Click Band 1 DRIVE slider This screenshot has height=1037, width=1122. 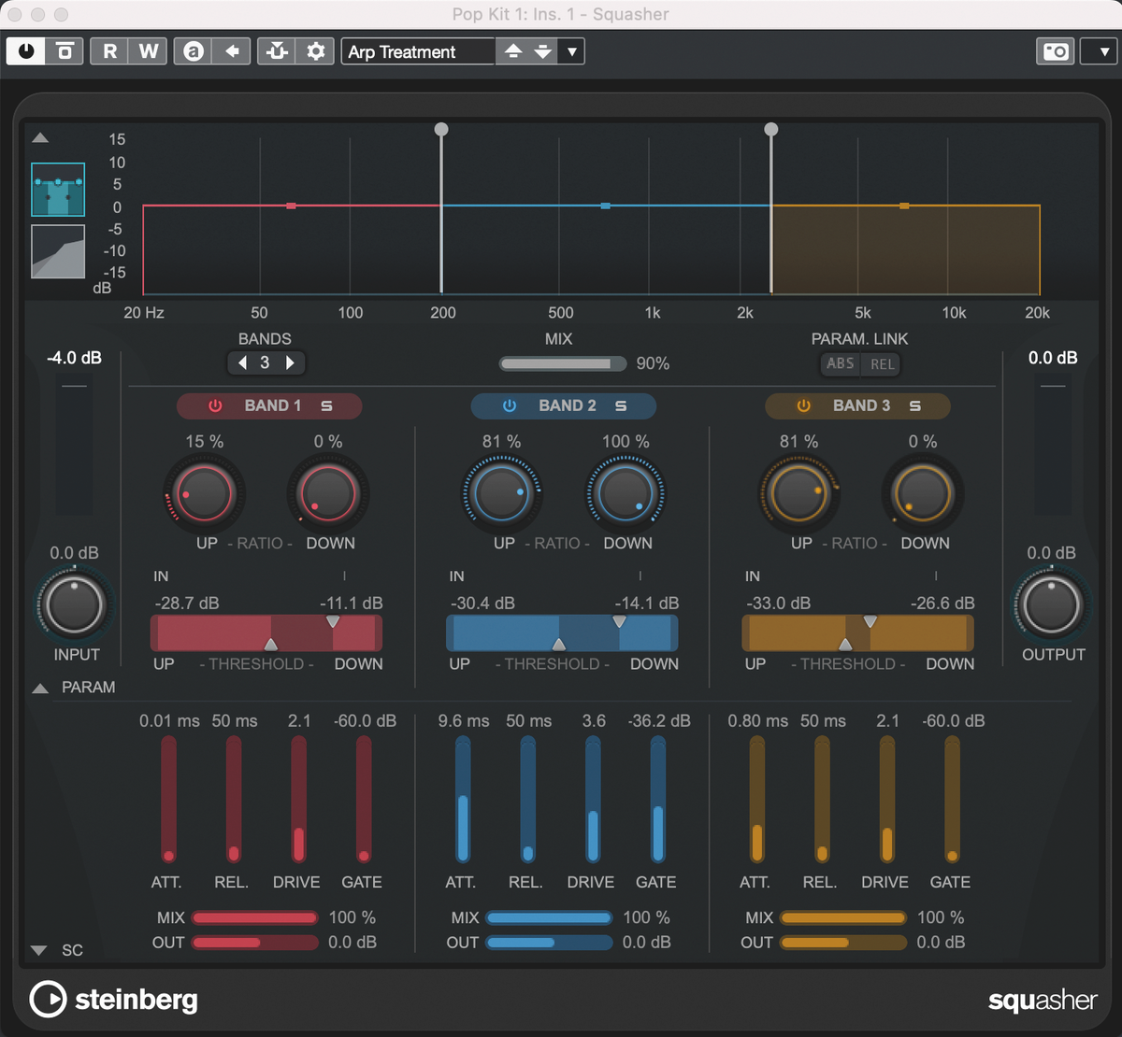pyautogui.click(x=298, y=800)
